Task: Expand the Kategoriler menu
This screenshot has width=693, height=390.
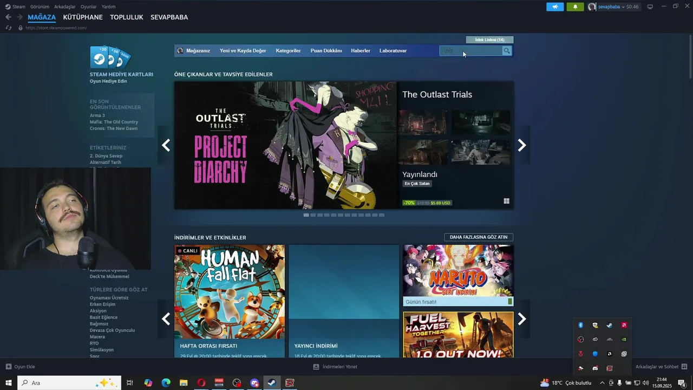Action: (288, 51)
